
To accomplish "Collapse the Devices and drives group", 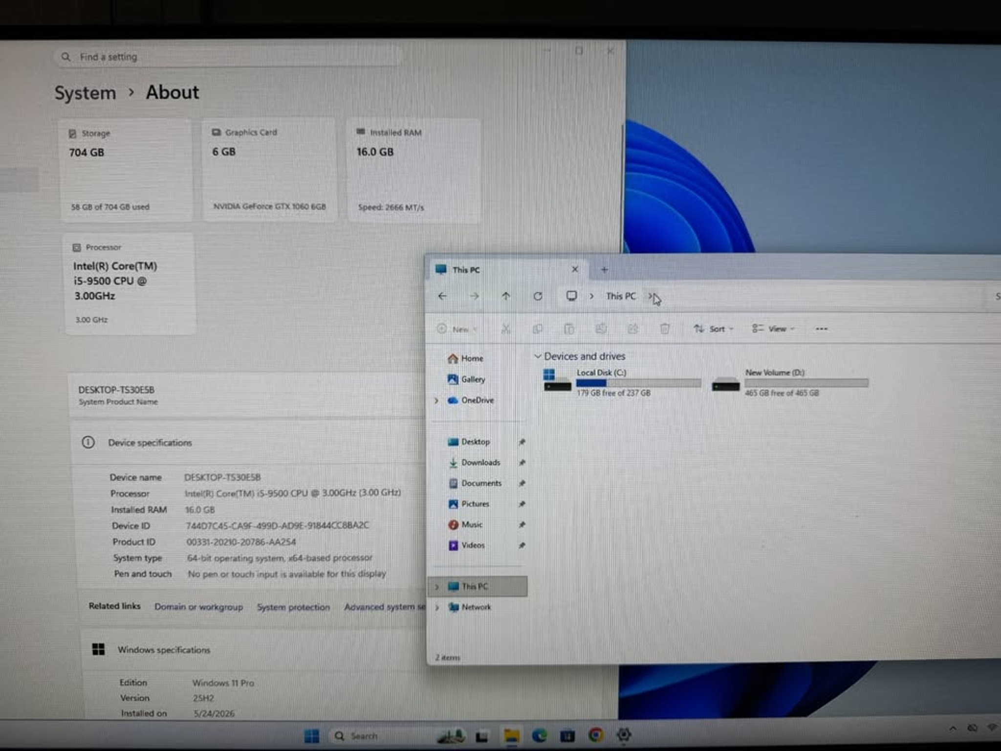I will [x=538, y=356].
